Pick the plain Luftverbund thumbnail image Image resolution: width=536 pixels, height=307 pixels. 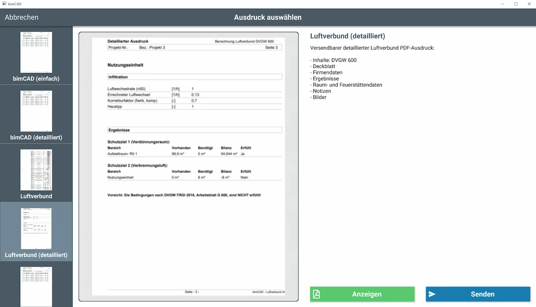(36, 170)
